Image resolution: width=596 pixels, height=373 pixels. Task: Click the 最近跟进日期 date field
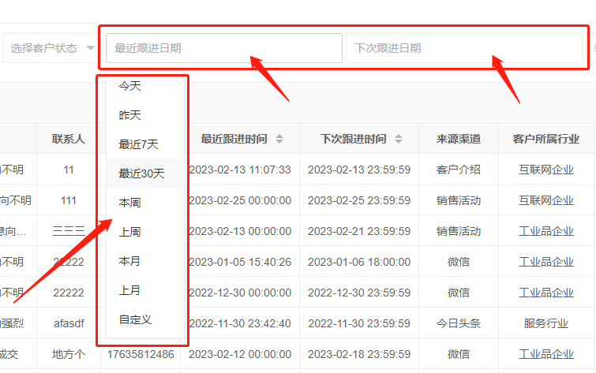(x=224, y=48)
